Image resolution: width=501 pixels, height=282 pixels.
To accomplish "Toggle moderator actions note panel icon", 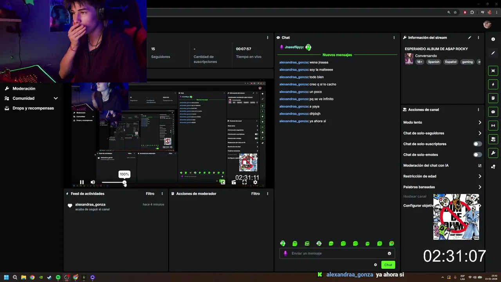I will (x=493, y=98).
